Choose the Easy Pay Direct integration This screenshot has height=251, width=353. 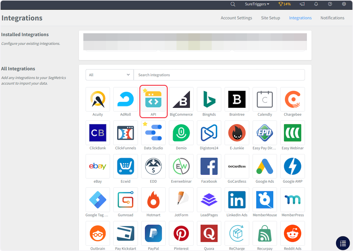(x=265, y=133)
